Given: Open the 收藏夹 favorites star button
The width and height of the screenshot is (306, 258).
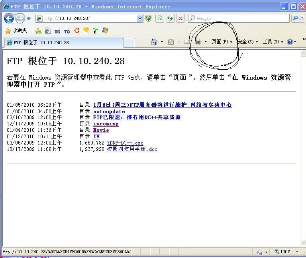Looking at the screenshot, I should click(x=16, y=31).
